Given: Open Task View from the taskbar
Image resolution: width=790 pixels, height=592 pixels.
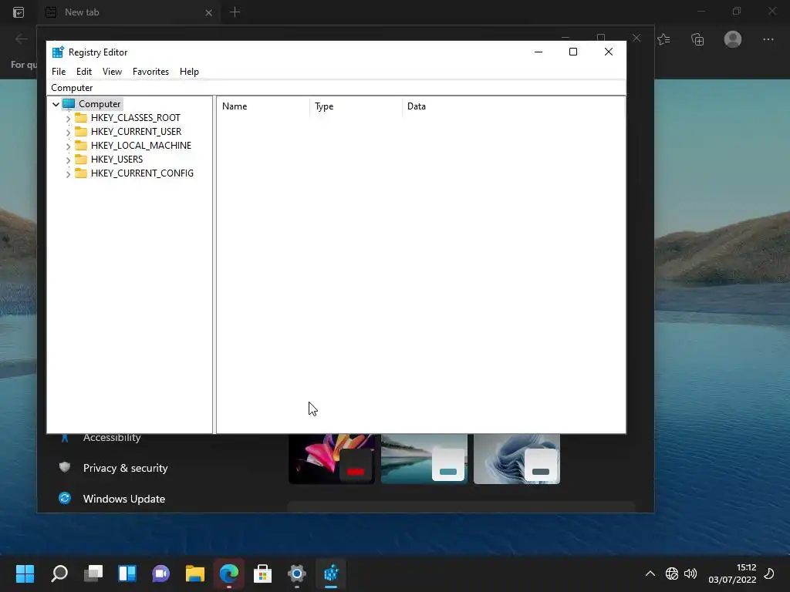Looking at the screenshot, I should click(93, 573).
